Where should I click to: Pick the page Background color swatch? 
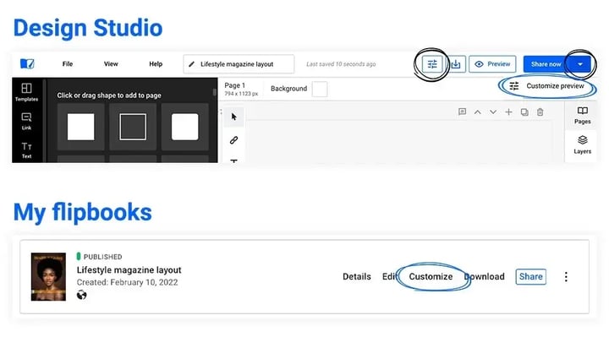320,89
